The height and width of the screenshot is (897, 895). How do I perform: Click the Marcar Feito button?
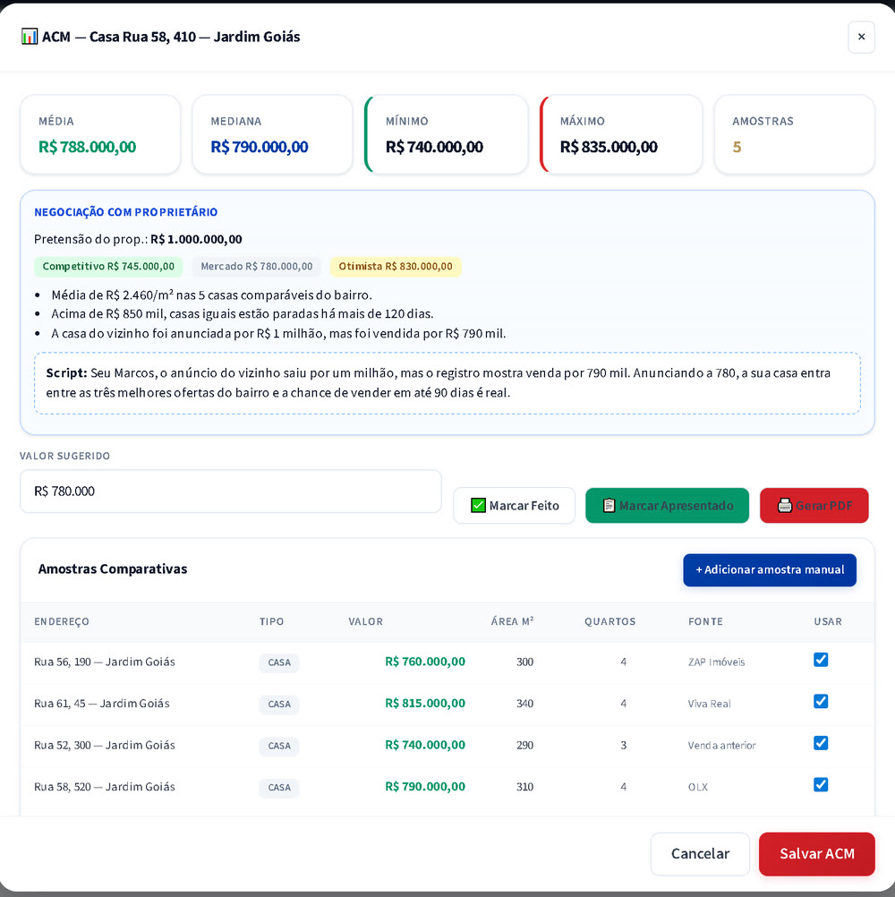(x=514, y=505)
